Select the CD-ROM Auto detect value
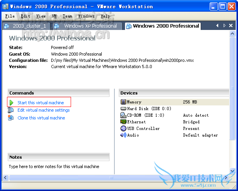 click(196, 115)
